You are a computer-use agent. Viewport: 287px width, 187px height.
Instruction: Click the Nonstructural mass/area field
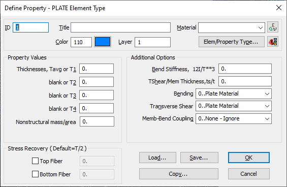click(x=97, y=121)
